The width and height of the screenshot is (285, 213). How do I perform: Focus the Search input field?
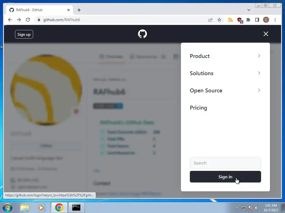click(225, 163)
